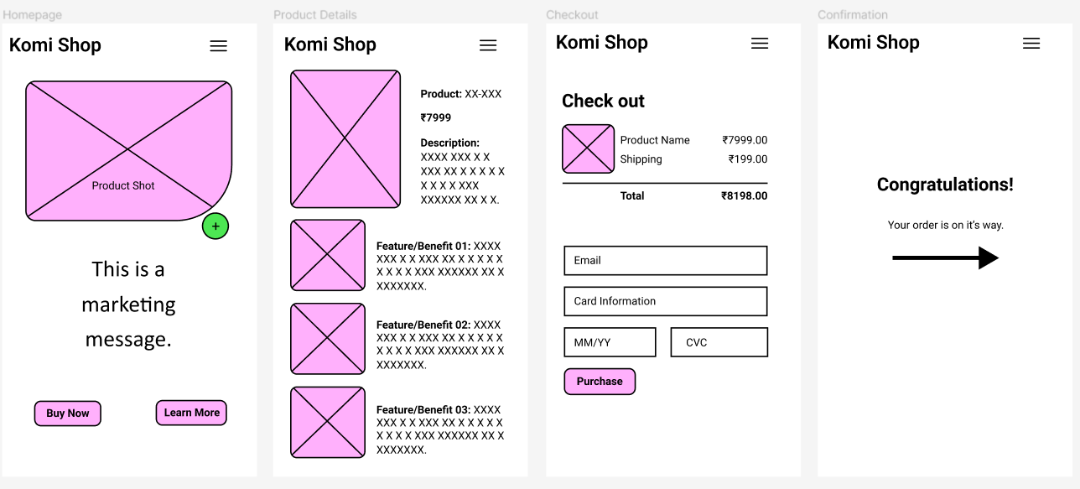This screenshot has height=489, width=1080.
Task: Click the black arrow on Confirmation
Action: pyautogui.click(x=945, y=258)
